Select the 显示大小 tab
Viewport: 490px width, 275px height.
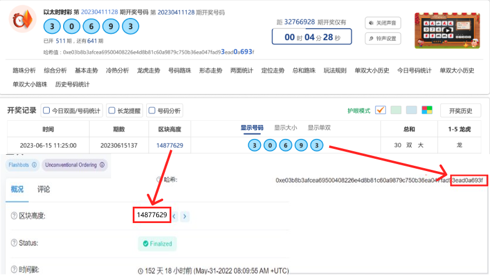coord(285,127)
